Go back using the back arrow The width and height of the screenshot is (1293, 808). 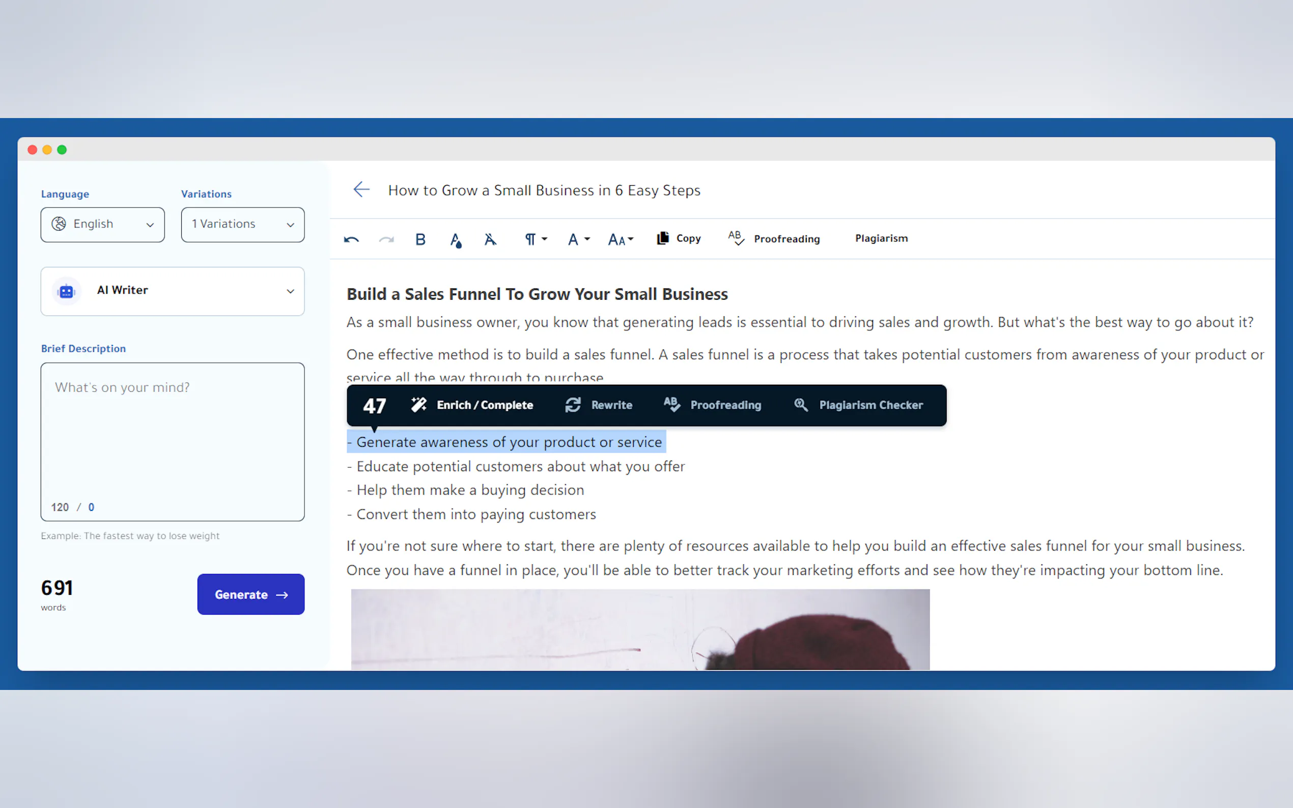[x=361, y=189]
